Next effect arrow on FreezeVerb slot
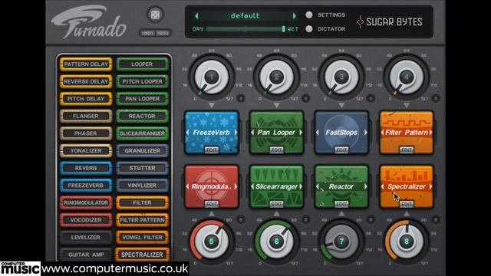Image resolution: width=491 pixels, height=276 pixels. click(236, 133)
